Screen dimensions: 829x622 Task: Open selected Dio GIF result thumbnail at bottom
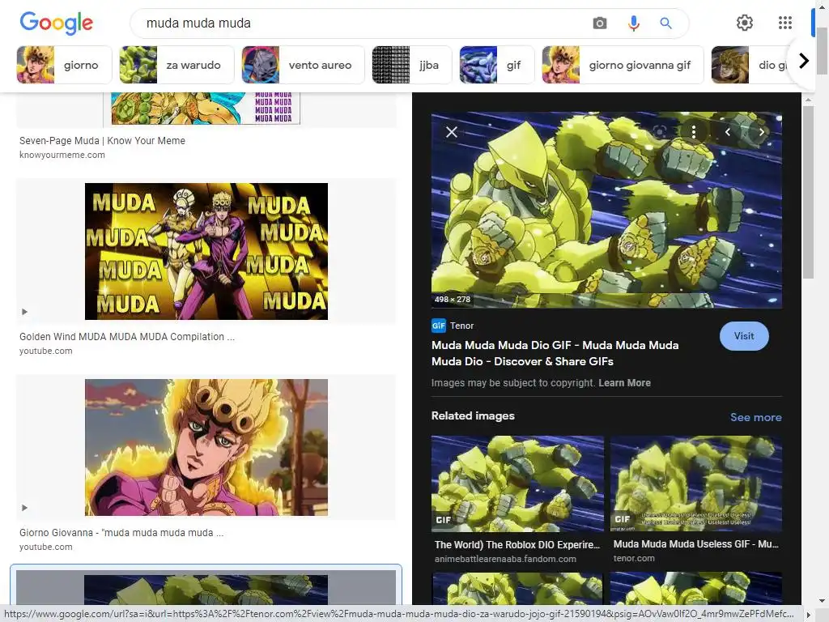coord(206,590)
